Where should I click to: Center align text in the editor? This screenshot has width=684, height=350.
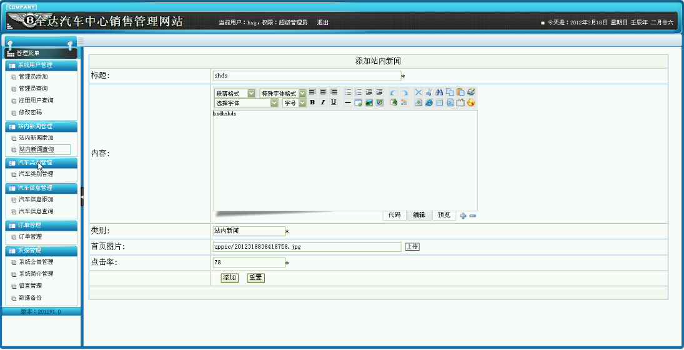pyautogui.click(x=323, y=92)
